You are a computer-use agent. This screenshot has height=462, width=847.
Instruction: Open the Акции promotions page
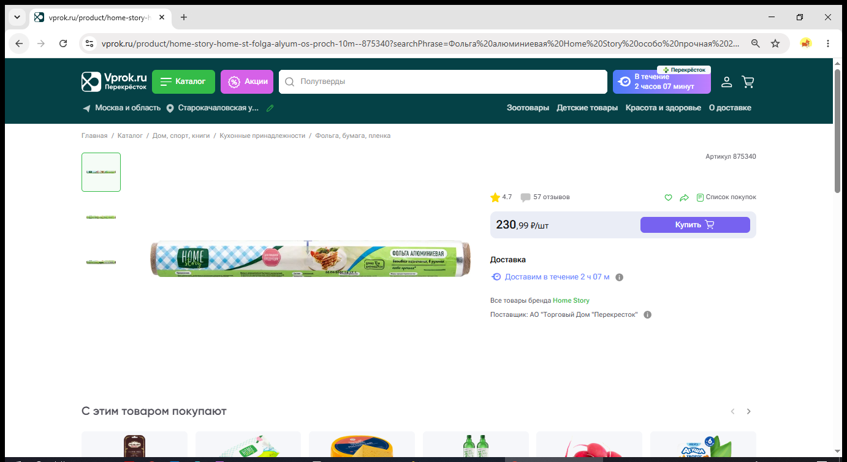click(x=247, y=81)
